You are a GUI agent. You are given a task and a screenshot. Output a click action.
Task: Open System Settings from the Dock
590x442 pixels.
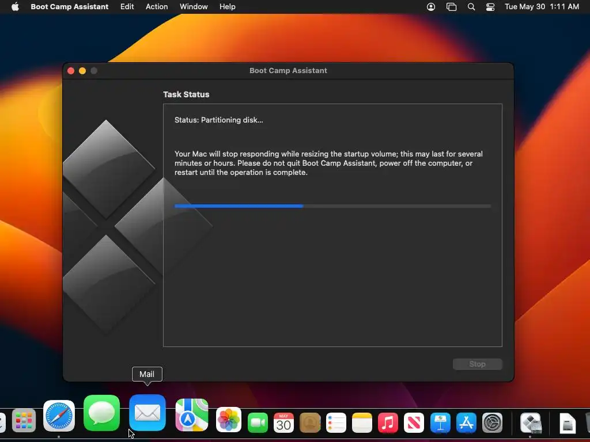coord(492,422)
